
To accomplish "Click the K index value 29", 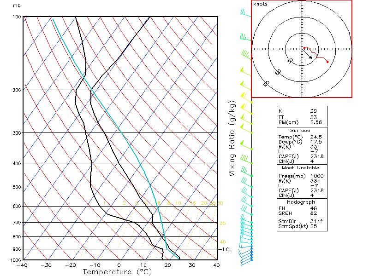I will coord(313,111).
